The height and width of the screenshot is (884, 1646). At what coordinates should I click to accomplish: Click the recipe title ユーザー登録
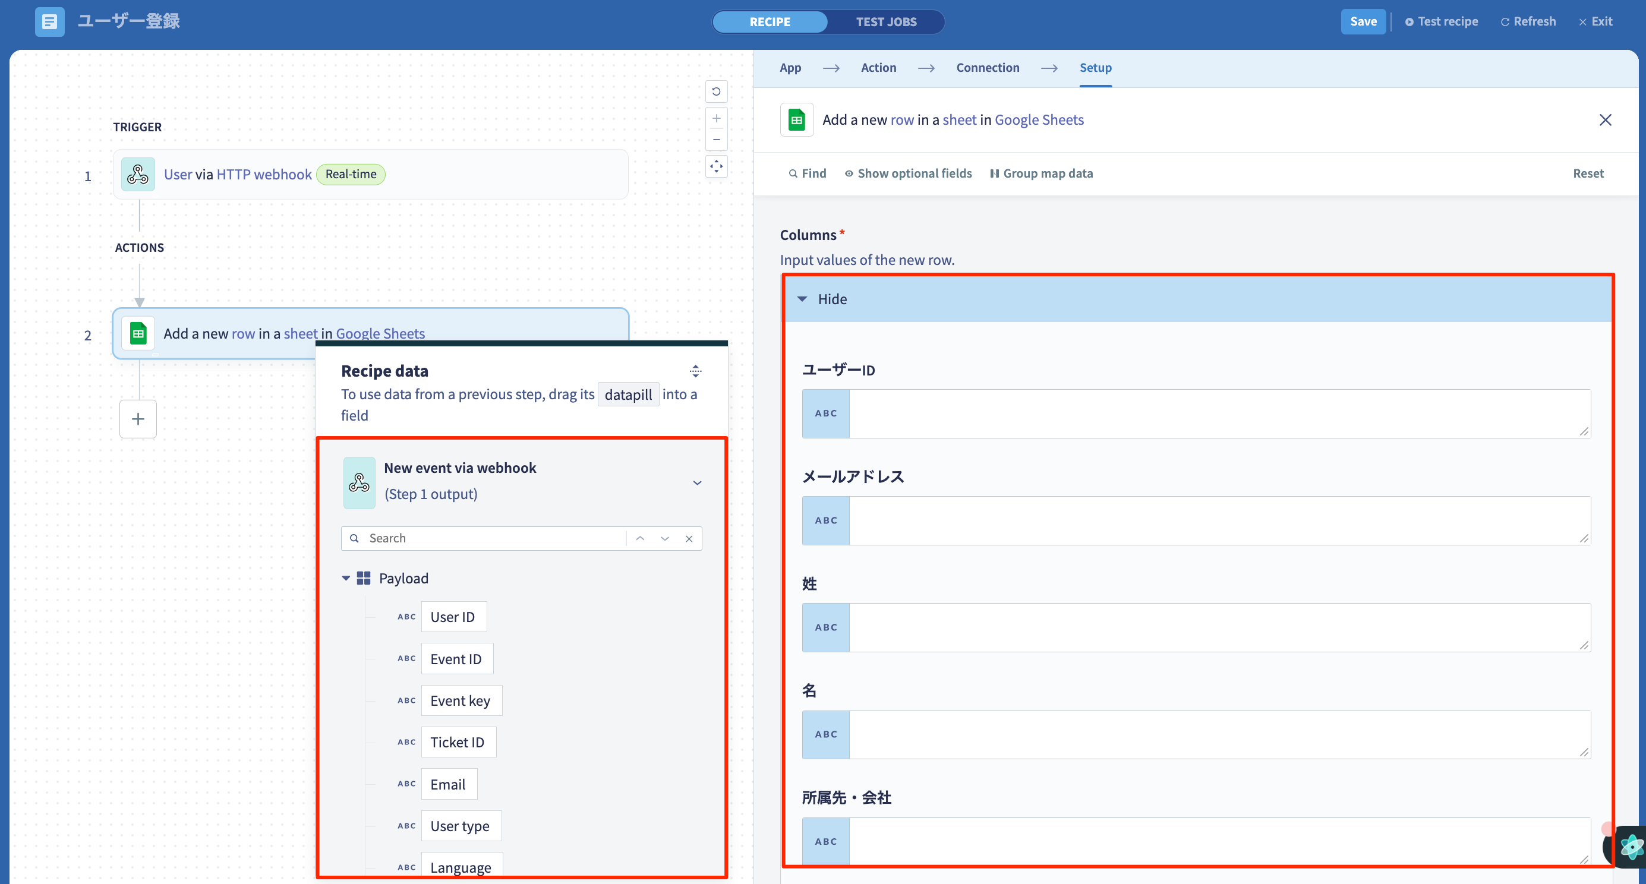128,22
